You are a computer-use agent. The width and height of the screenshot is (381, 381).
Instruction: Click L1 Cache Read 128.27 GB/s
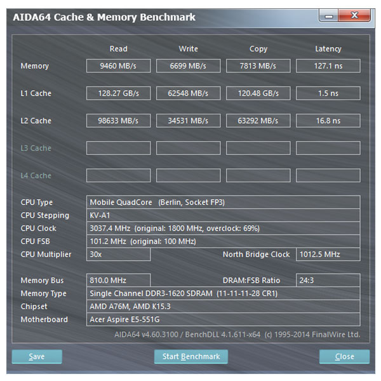click(118, 93)
